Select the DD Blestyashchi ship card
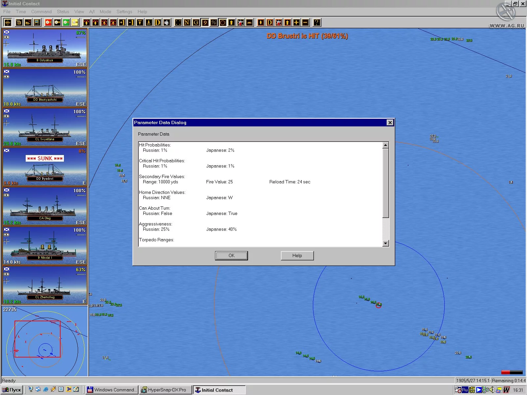The width and height of the screenshot is (527, 395). pyautogui.click(x=45, y=88)
